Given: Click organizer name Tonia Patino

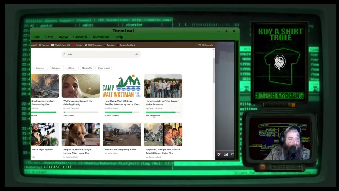Looking at the screenshot, I should pos(113,154).
